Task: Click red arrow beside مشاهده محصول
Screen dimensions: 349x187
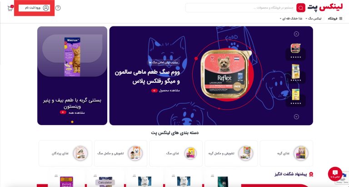Action: [155, 91]
